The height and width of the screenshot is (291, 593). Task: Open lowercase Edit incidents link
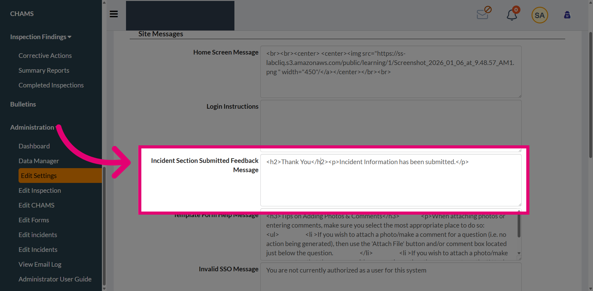click(38, 235)
